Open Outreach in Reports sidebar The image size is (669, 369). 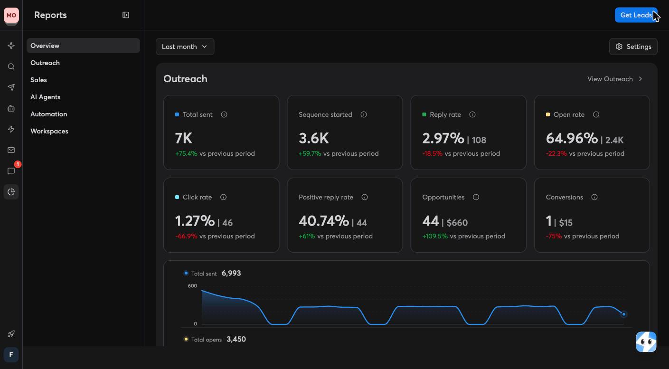click(x=83, y=63)
